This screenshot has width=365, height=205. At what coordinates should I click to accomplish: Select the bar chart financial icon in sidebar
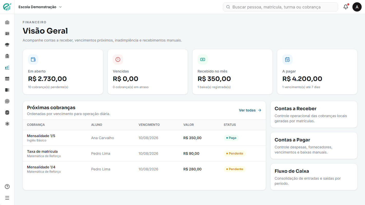7,67
